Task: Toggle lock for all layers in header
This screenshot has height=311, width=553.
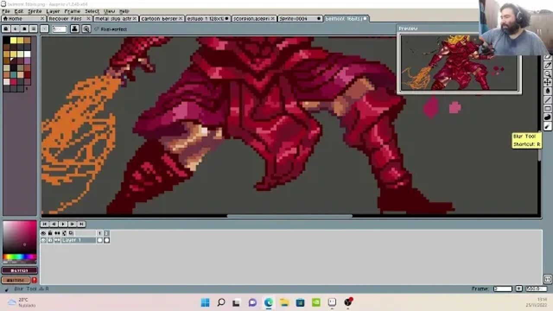Action: (50, 233)
